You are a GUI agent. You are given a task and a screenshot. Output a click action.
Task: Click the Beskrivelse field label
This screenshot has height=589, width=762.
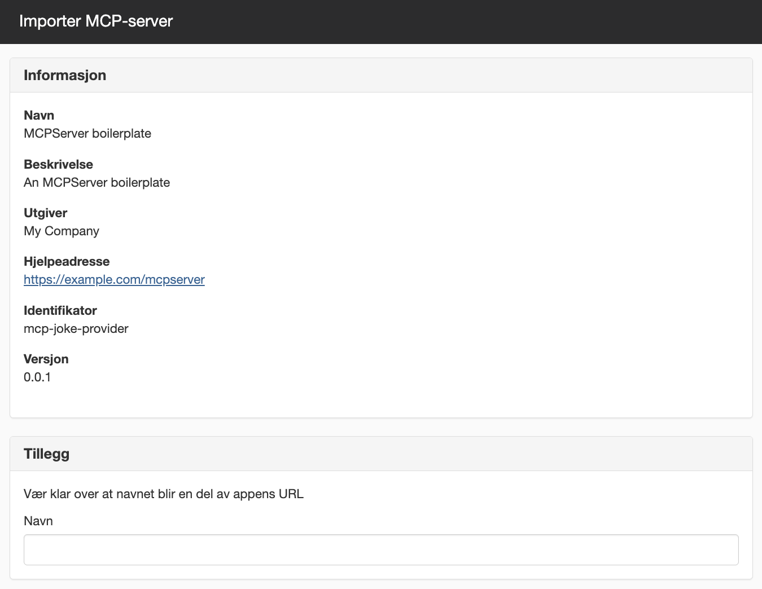(58, 164)
